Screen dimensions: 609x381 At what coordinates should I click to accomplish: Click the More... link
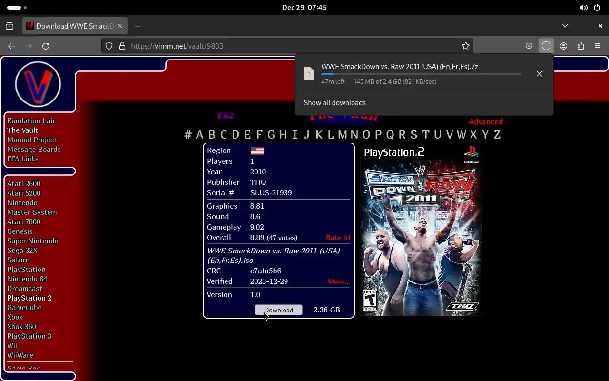(x=339, y=281)
